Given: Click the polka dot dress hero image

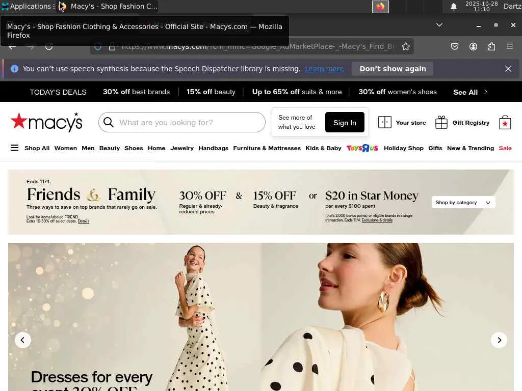Looking at the screenshot, I should tap(260, 317).
